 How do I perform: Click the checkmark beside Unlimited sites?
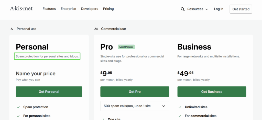[x=180, y=107]
